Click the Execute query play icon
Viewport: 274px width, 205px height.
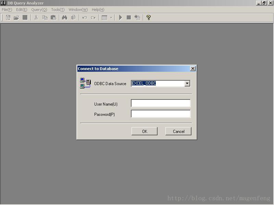[121, 17]
